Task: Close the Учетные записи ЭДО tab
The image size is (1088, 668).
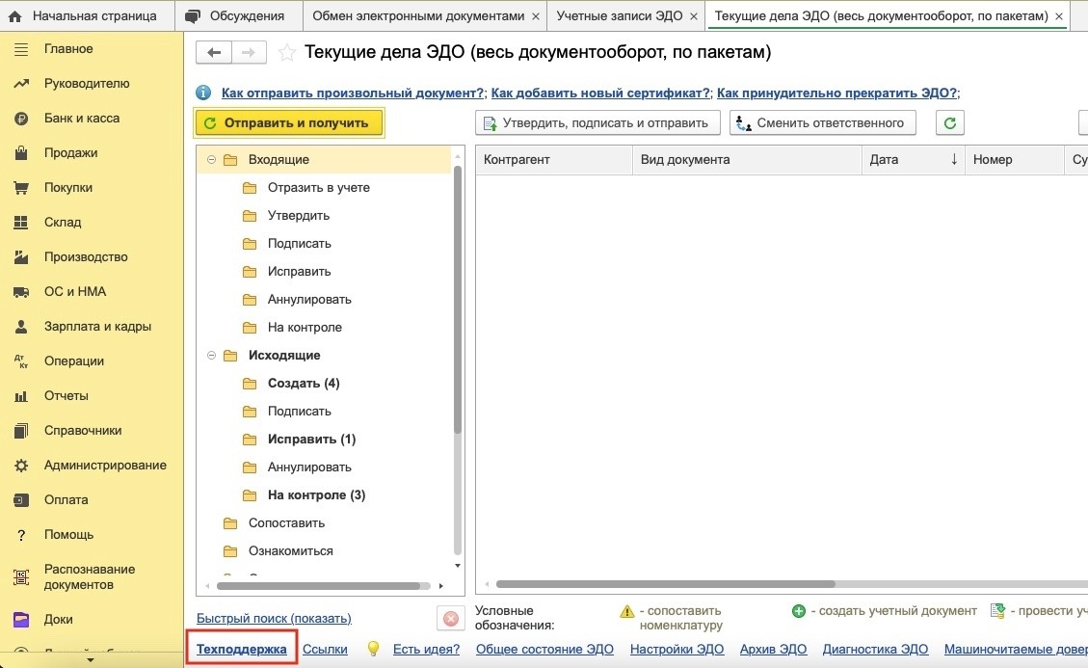Action: click(694, 16)
